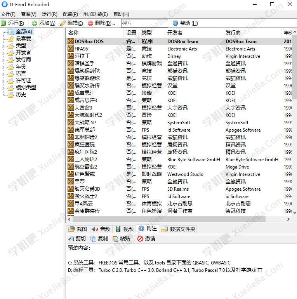
Task: Sort list by 设置 column header
Action: click(132, 33)
